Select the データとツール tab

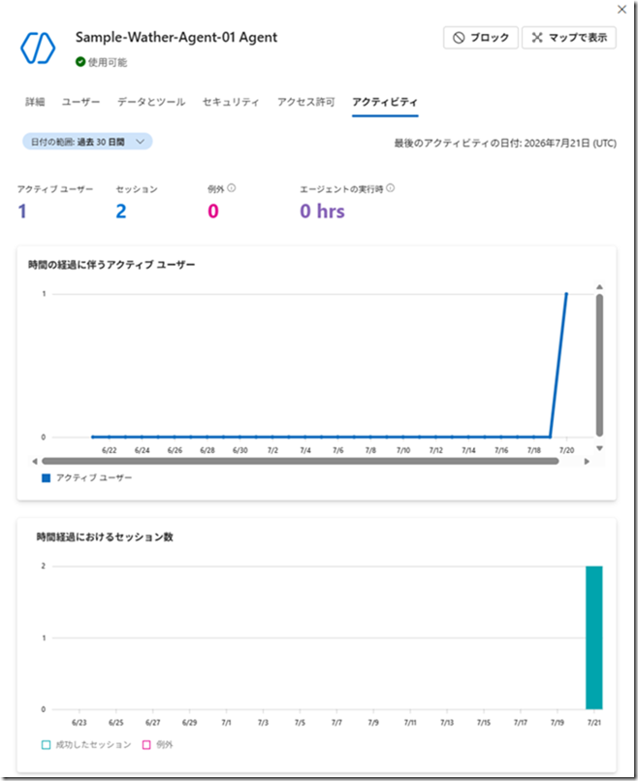[x=151, y=102]
